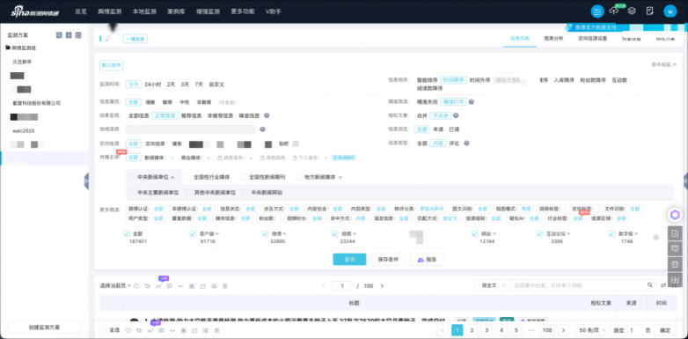Viewport: 688px width, 339px height.
Task: Click the 报告 button
Action: (x=427, y=260)
